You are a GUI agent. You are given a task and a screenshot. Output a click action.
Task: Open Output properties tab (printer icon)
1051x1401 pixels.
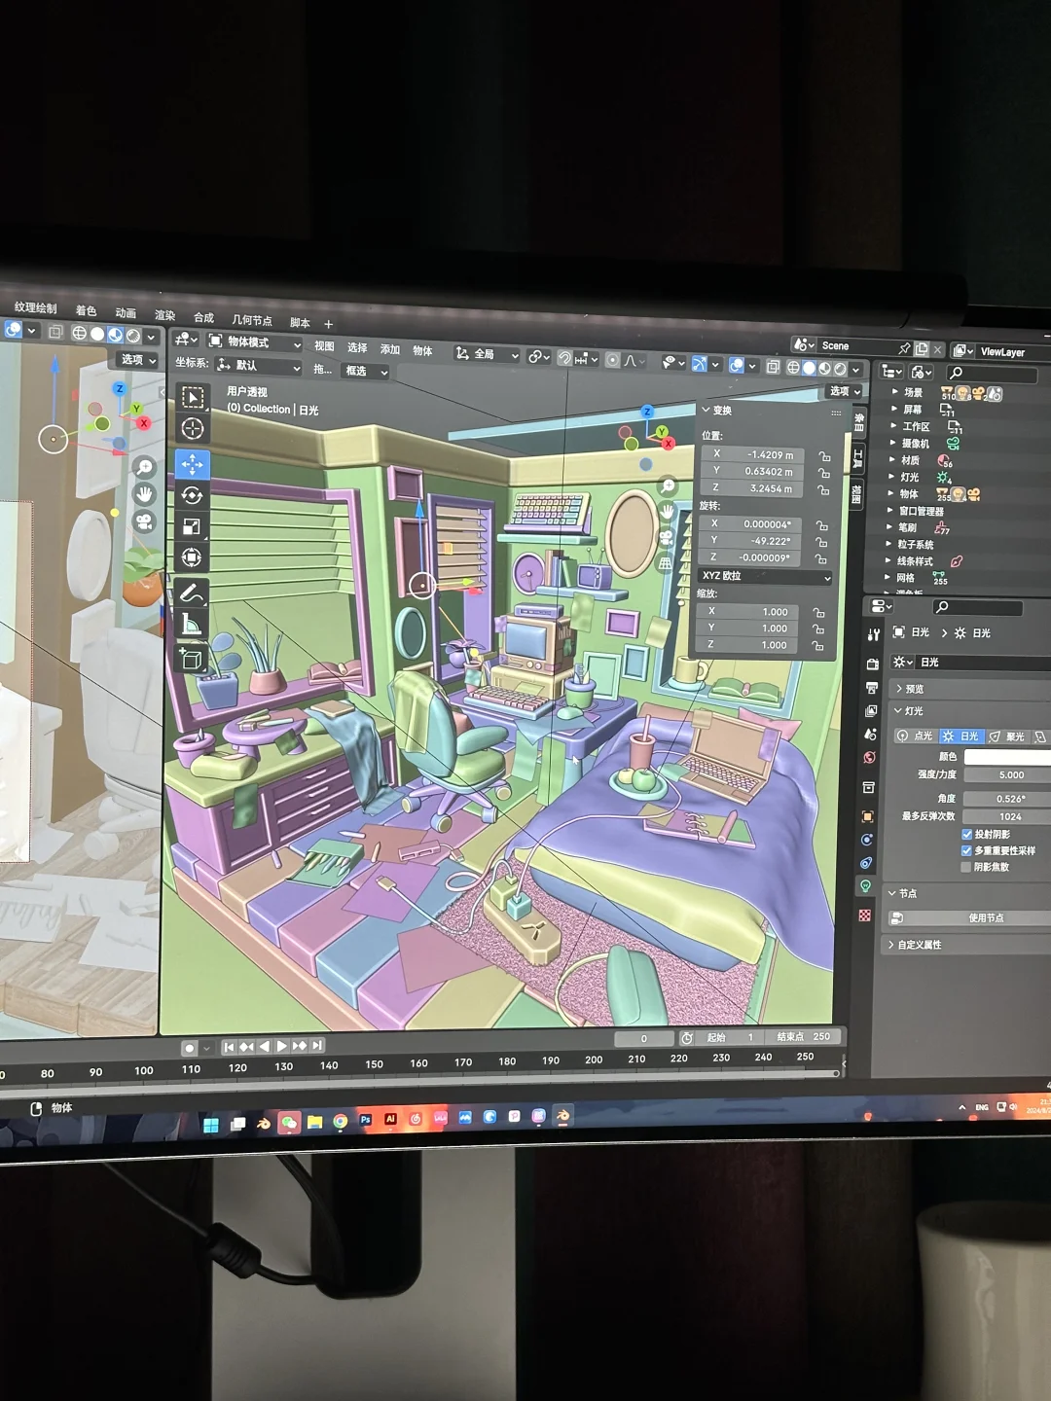coord(872,688)
